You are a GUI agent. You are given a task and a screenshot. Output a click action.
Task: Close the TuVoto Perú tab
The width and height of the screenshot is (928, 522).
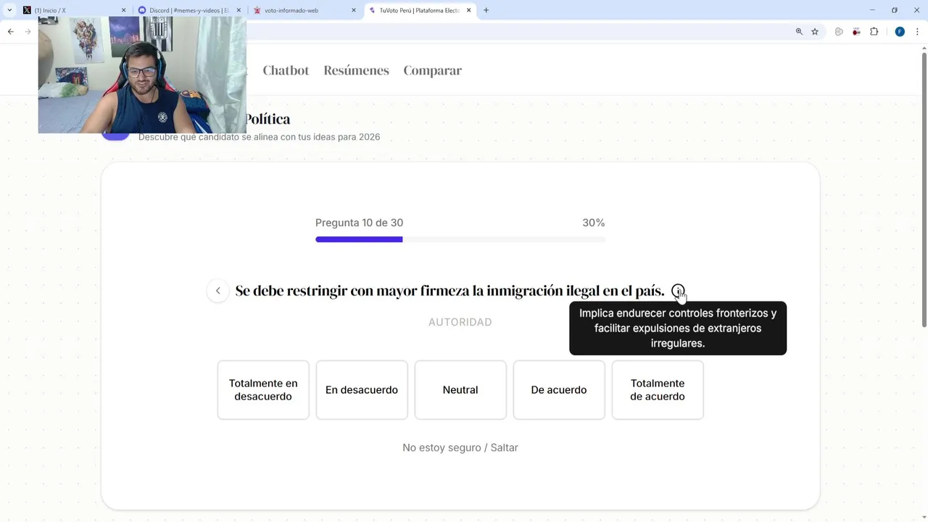coord(469,10)
